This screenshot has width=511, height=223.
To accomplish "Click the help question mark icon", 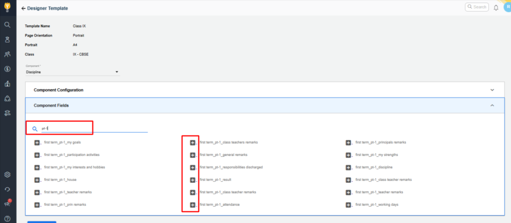I will (7, 218).
